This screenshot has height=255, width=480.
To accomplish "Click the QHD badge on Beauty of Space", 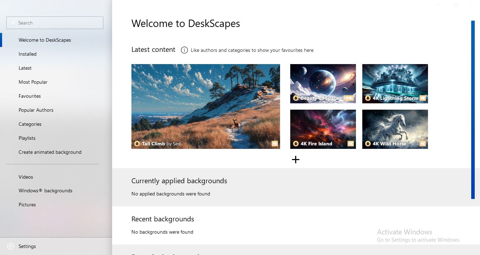I will (348, 98).
